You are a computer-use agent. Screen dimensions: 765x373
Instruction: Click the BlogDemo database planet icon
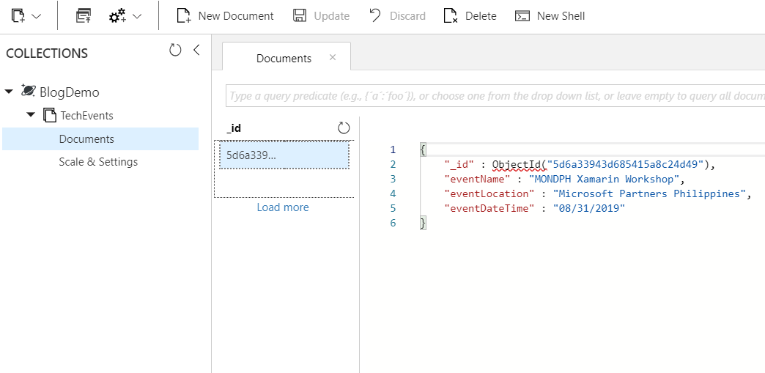coord(28,90)
